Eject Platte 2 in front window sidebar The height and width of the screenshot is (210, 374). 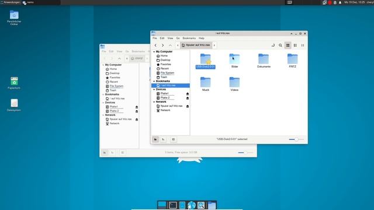(x=188, y=98)
